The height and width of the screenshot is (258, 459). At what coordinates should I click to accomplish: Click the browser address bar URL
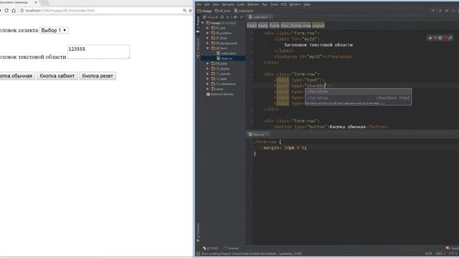click(60, 11)
